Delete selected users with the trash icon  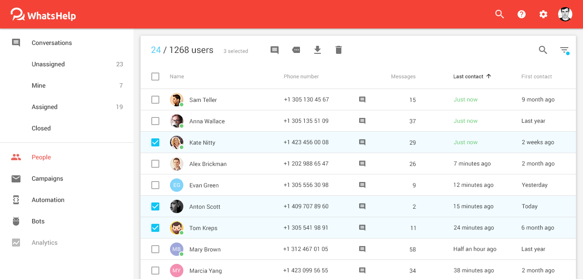point(339,50)
